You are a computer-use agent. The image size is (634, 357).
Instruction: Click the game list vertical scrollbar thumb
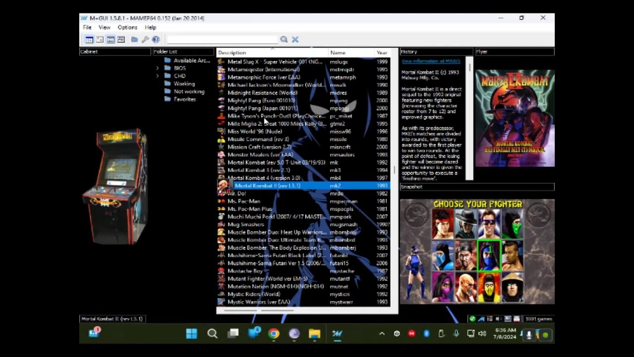pos(394,170)
